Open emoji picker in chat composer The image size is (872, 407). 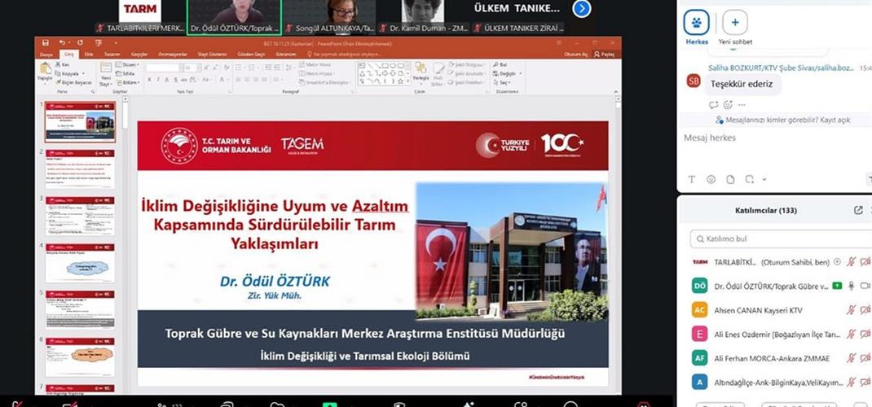coord(711,179)
